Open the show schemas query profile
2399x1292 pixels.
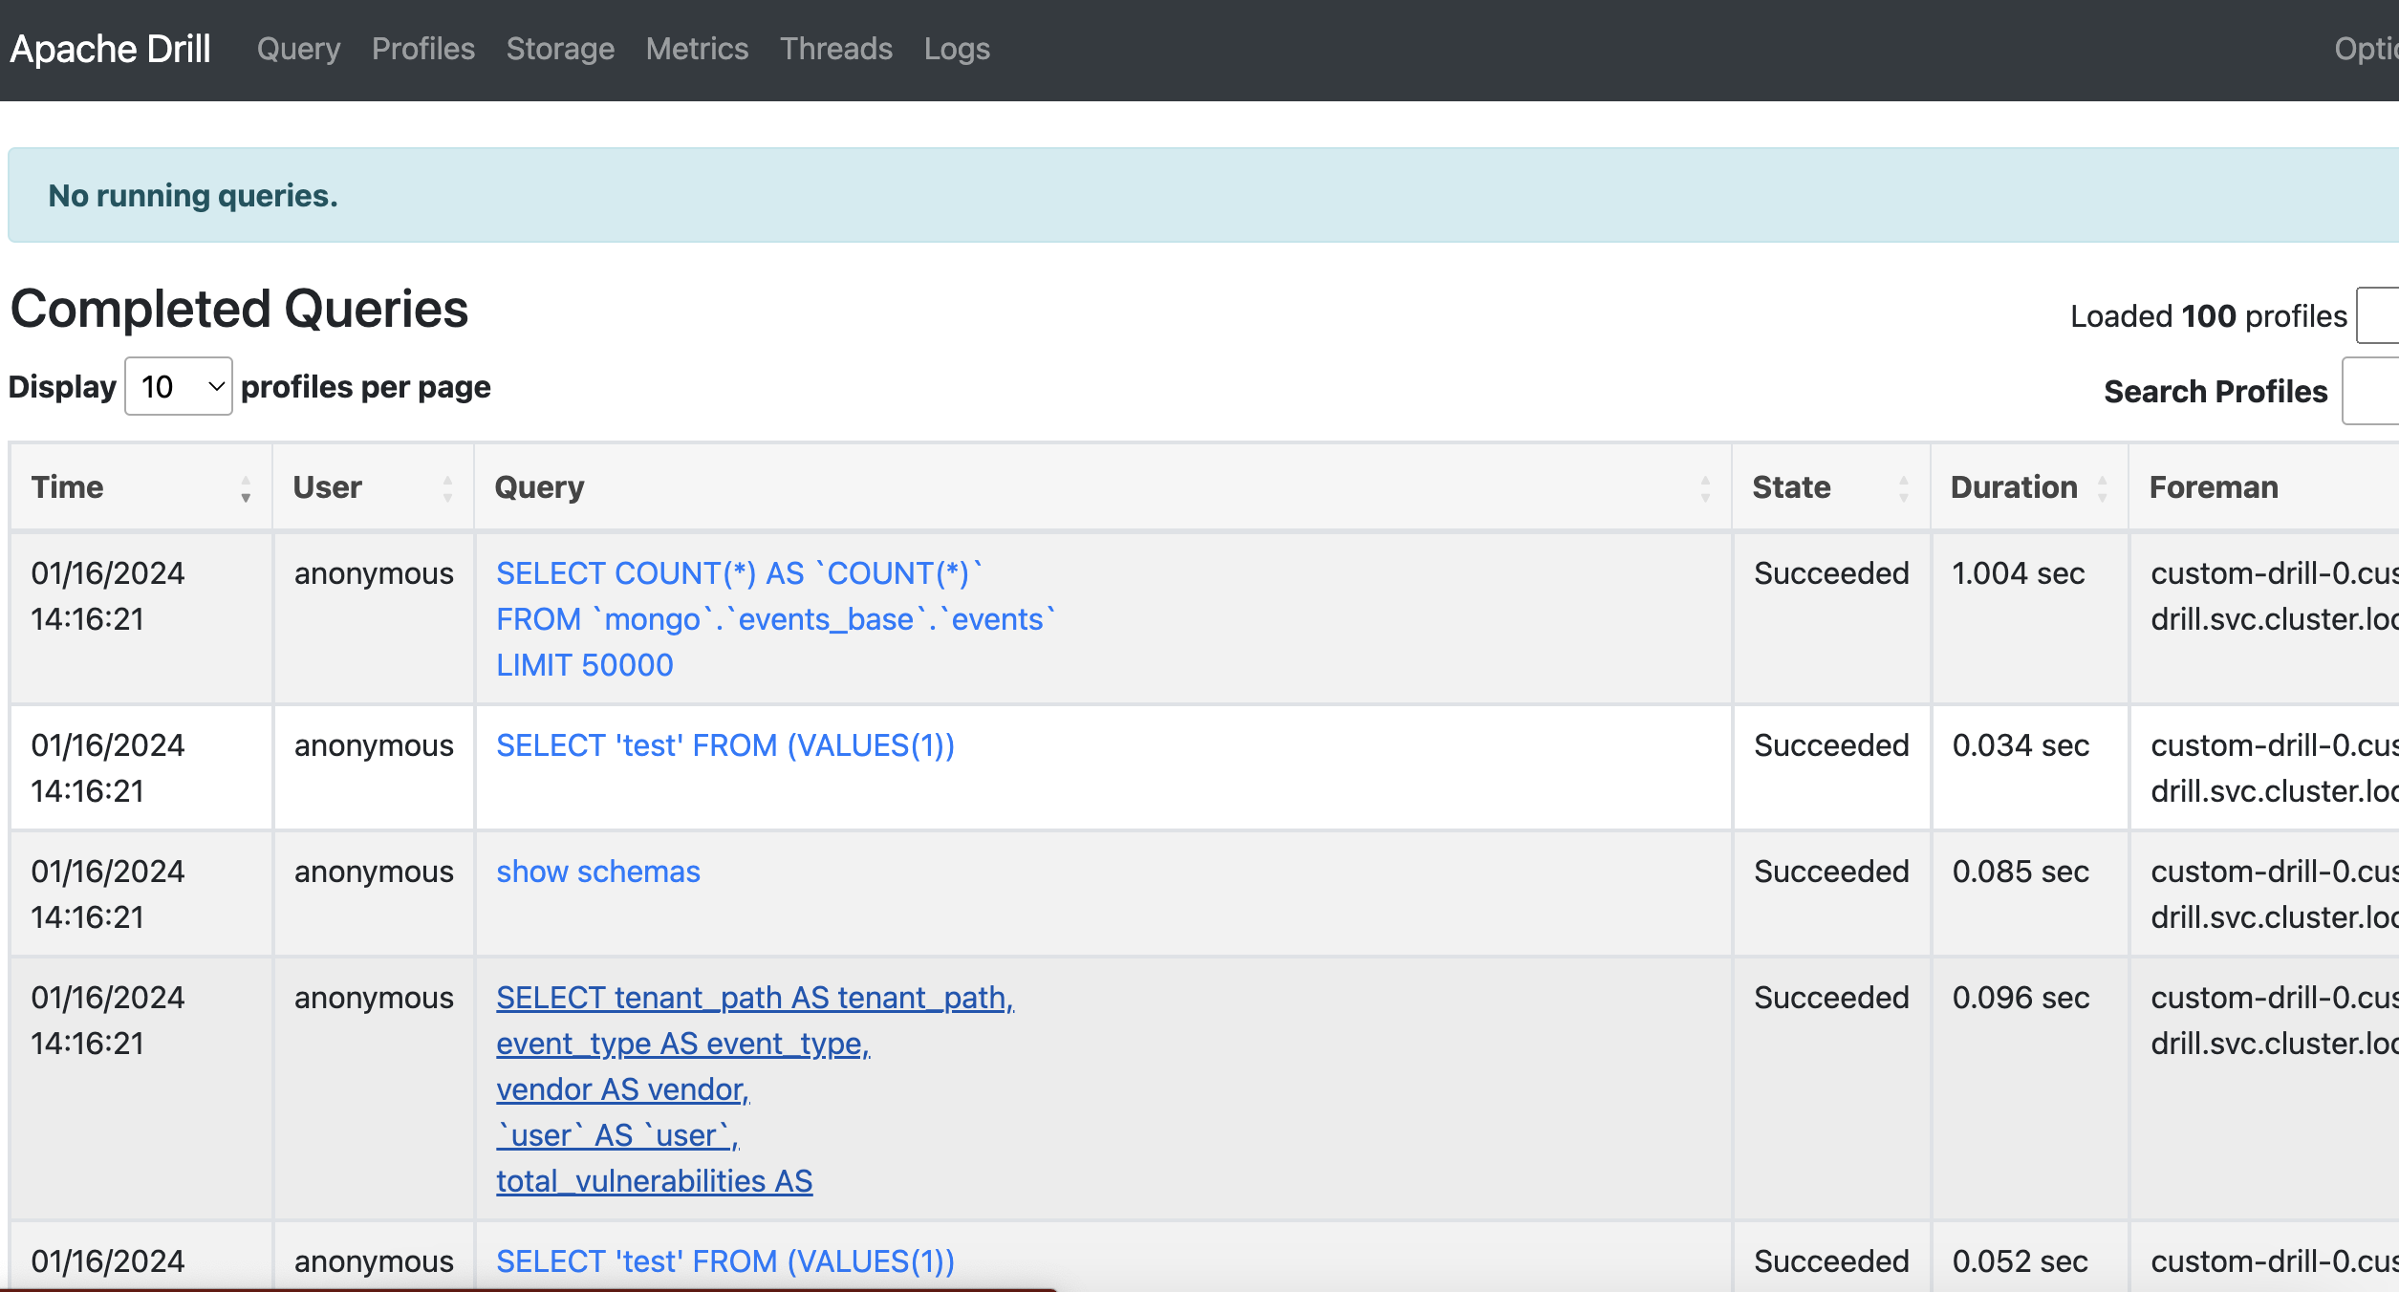coord(598,872)
